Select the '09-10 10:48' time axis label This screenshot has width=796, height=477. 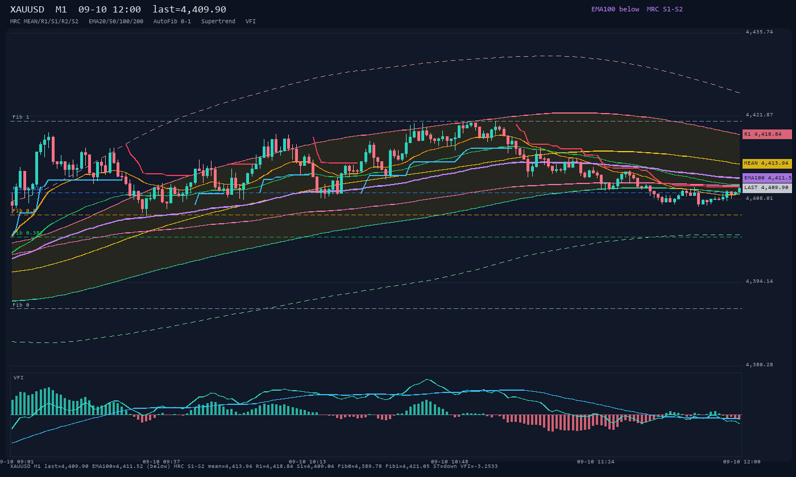point(450,462)
